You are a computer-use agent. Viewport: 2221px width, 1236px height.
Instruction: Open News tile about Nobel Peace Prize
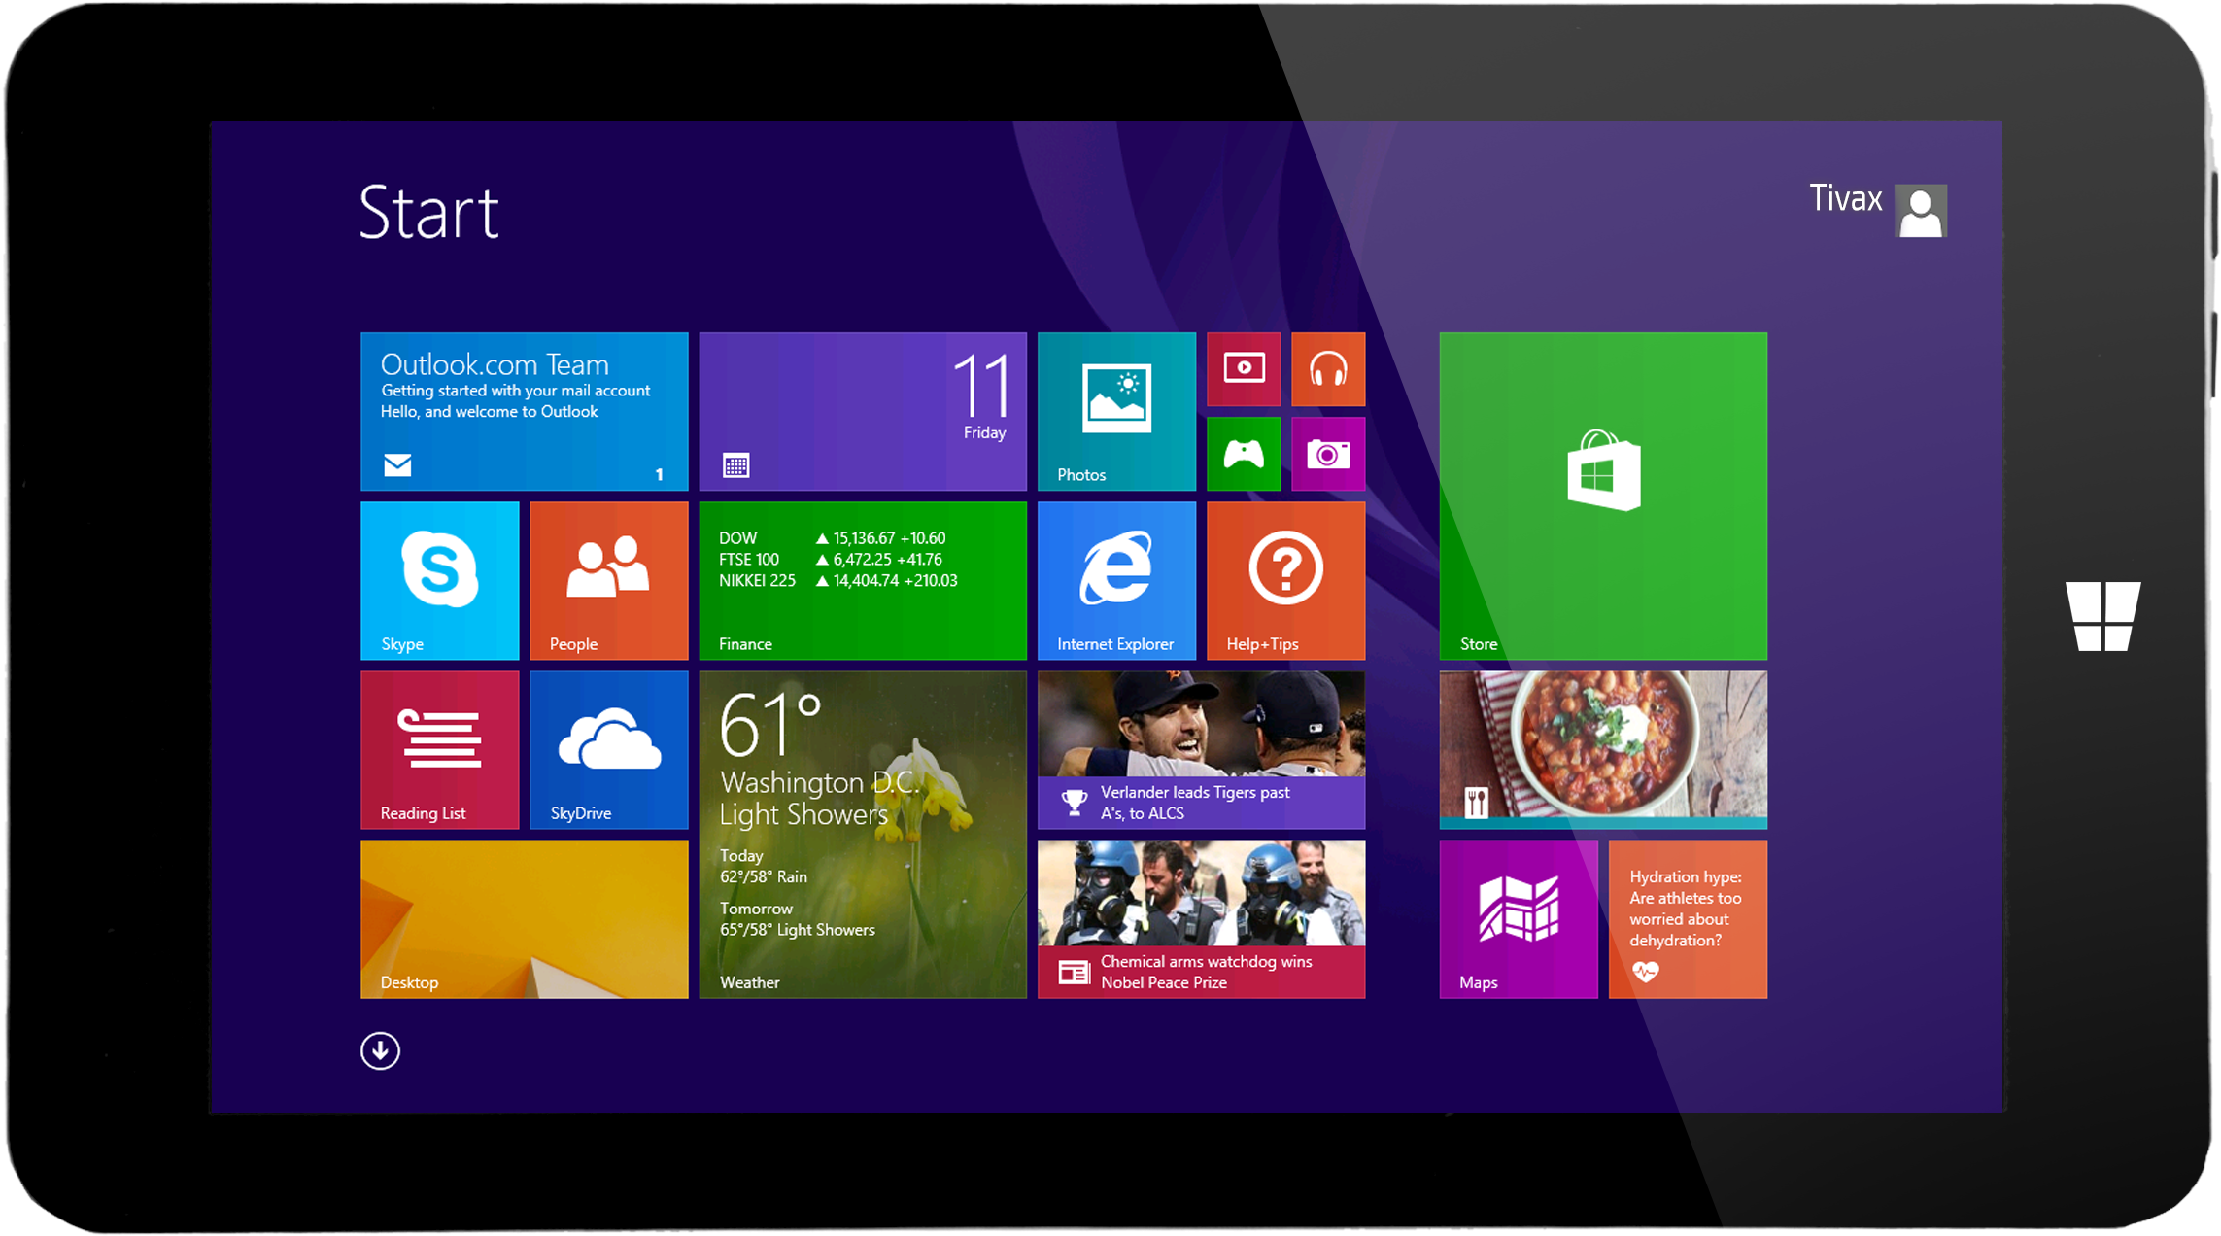(1201, 919)
